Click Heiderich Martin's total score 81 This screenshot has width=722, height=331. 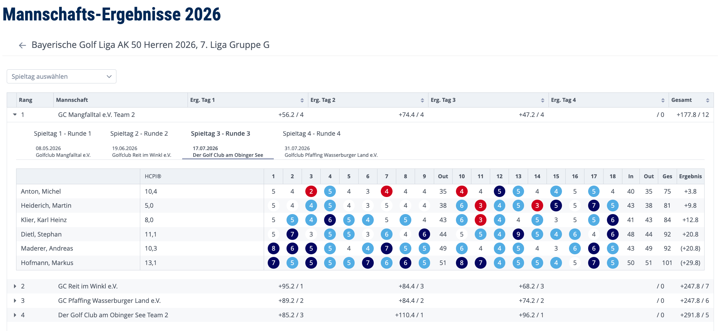[667, 205]
